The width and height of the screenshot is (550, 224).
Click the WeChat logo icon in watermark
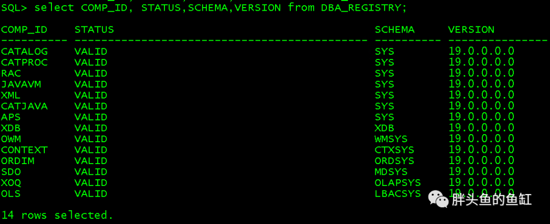(438, 199)
